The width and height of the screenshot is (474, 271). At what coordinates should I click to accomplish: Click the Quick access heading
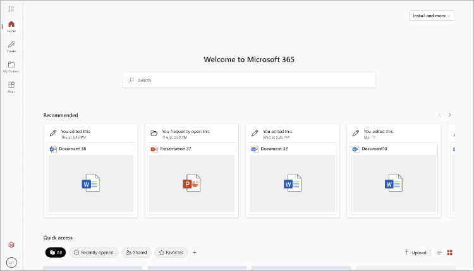58,238
